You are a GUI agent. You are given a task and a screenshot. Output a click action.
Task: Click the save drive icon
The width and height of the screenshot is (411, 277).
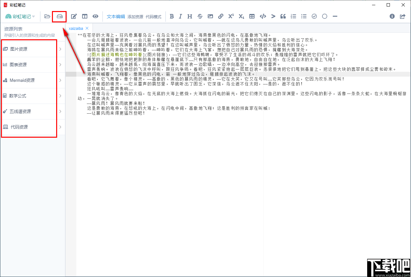(x=59, y=16)
